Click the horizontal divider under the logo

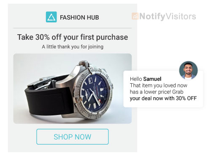[73, 28]
